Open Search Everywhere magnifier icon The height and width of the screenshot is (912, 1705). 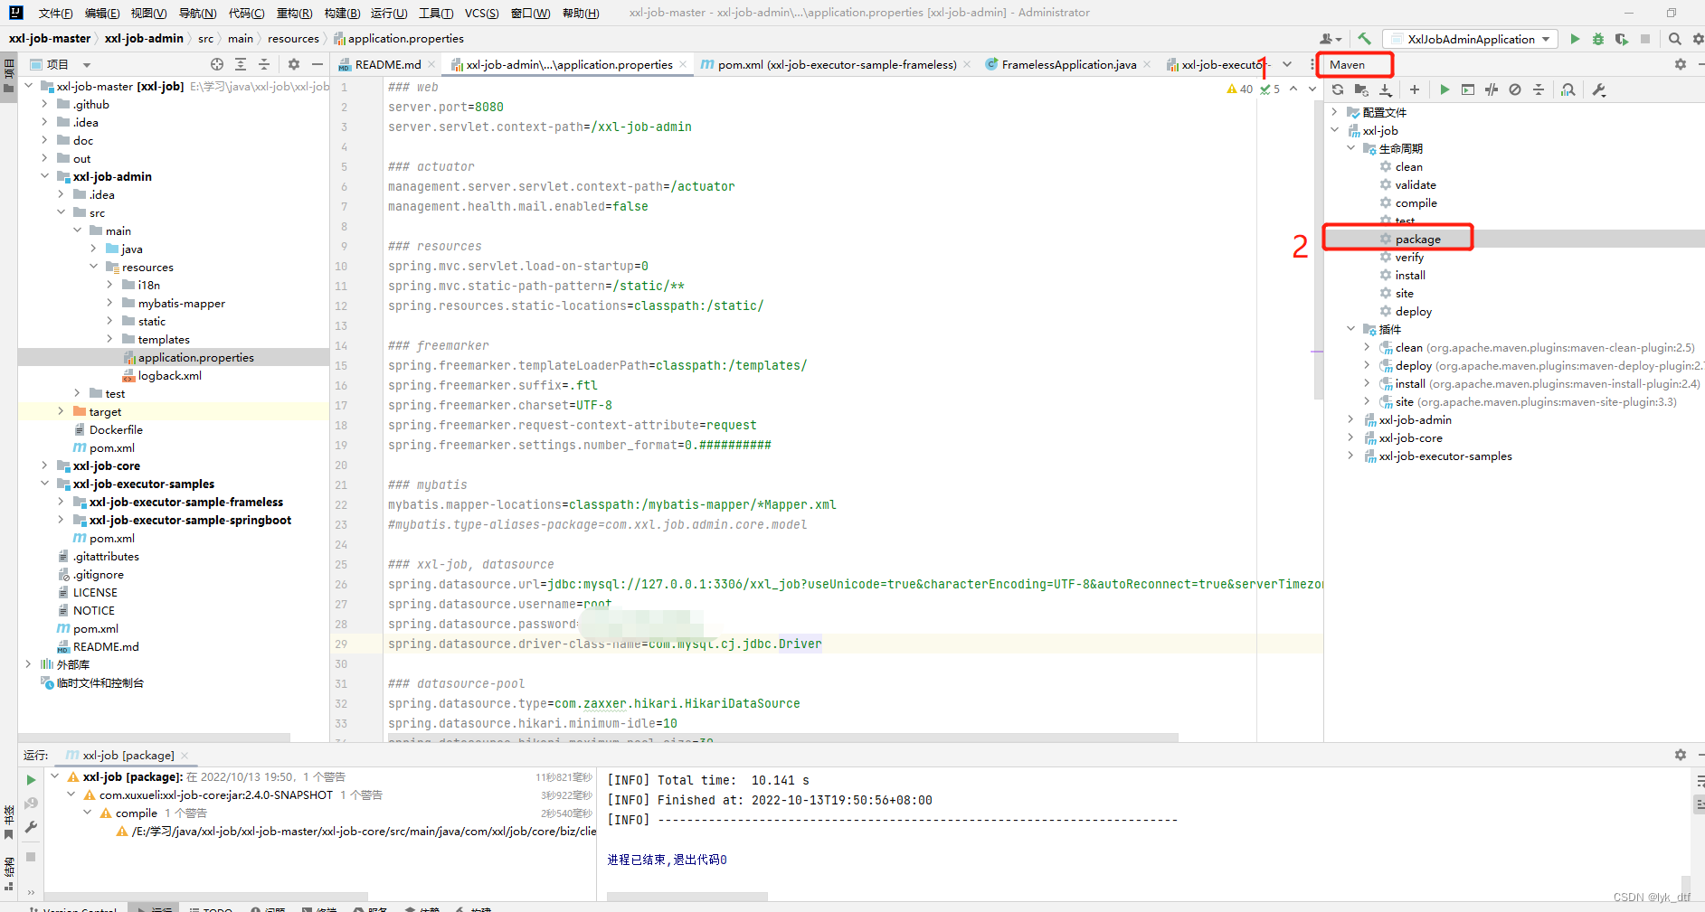[1674, 39]
